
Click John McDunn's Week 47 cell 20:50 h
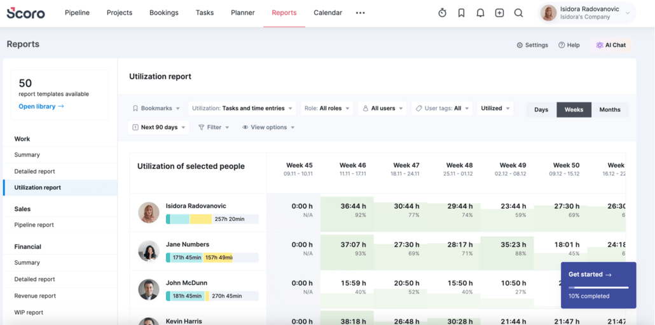pos(401,289)
